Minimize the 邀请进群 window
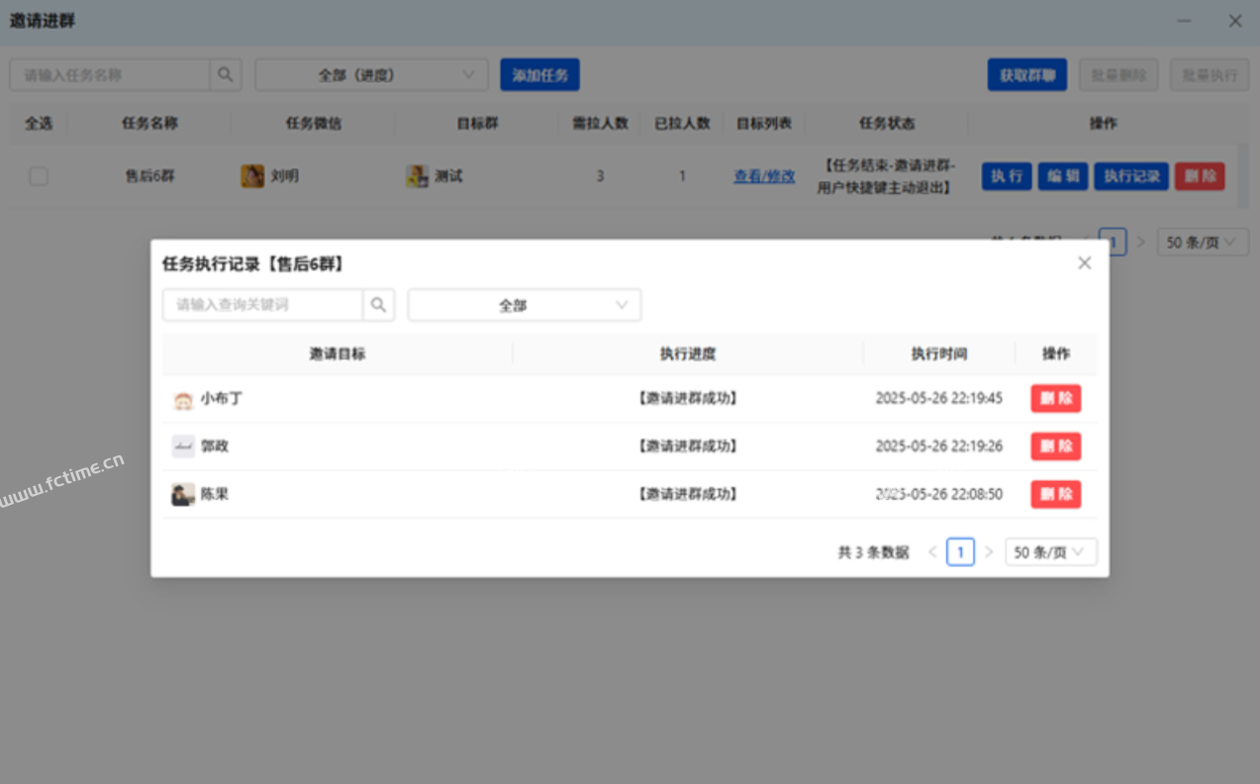The width and height of the screenshot is (1260, 784). coord(1185,21)
